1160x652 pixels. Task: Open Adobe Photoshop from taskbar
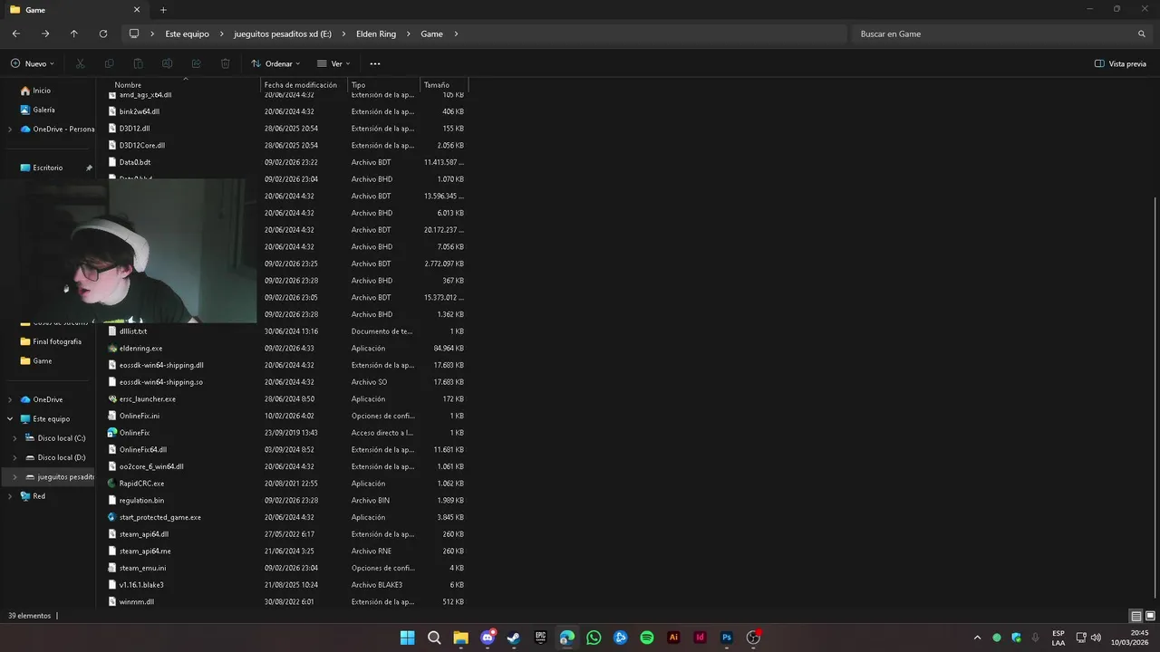tap(727, 638)
